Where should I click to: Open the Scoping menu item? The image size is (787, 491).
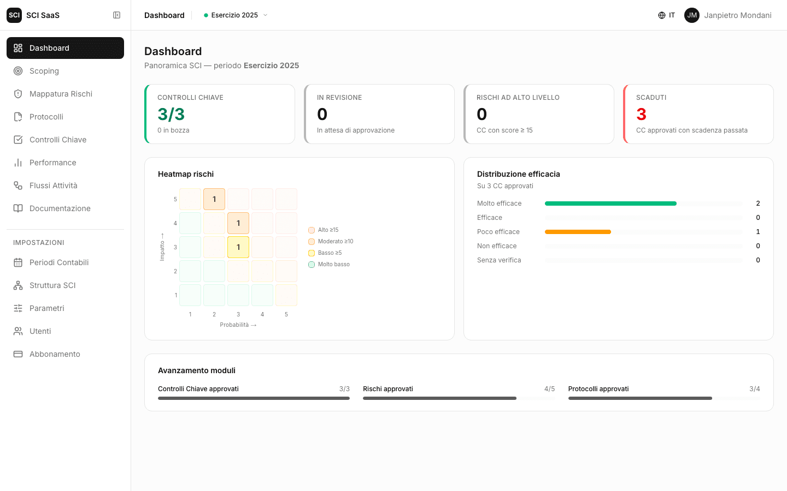coord(65,71)
